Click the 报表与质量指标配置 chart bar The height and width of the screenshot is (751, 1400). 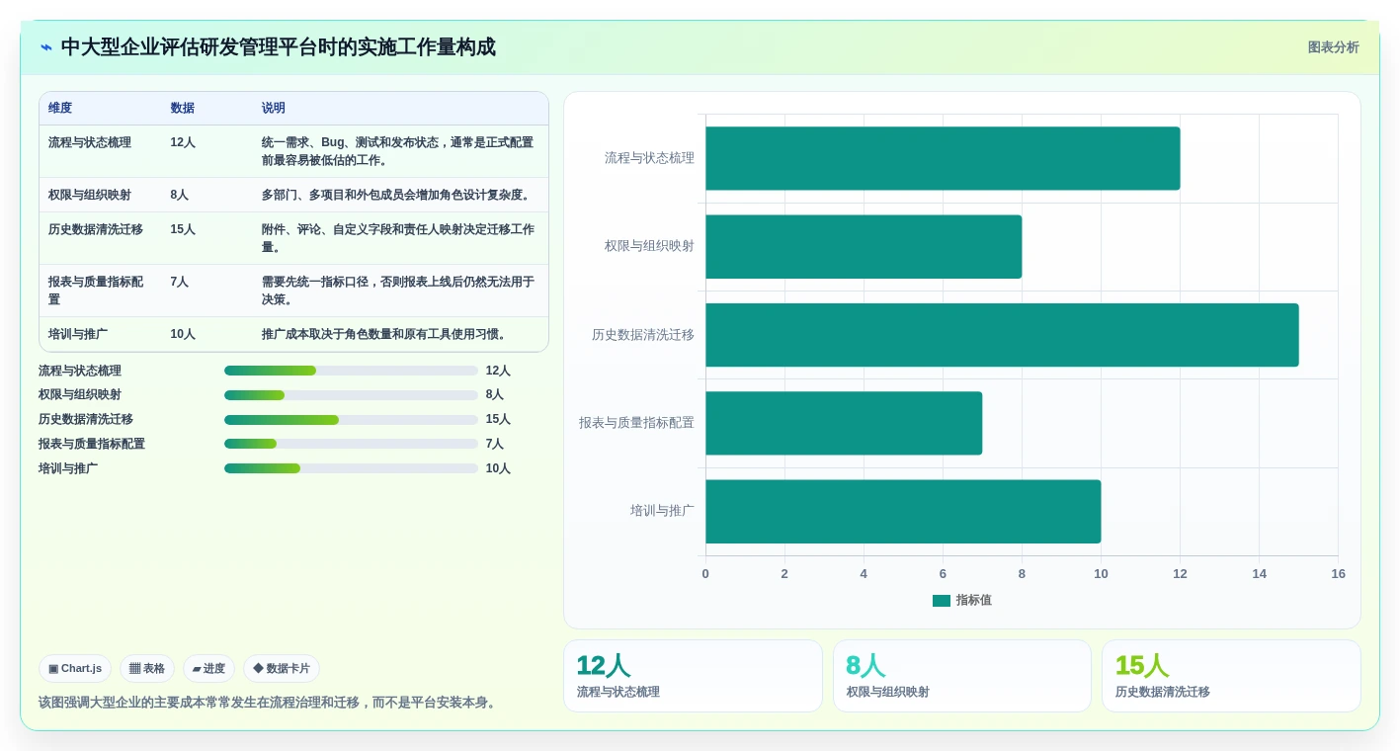[844, 423]
